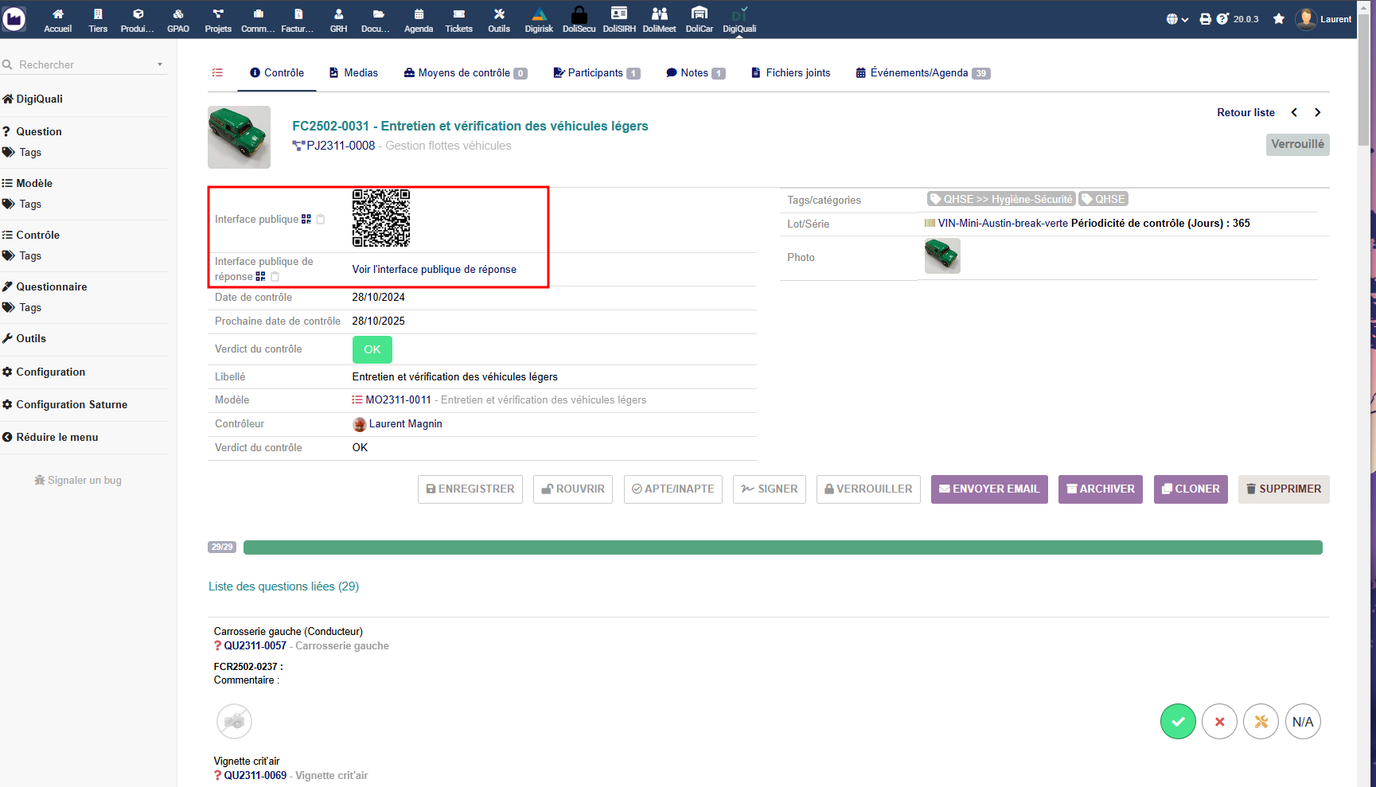This screenshot has width=1376, height=787.
Task: Go to next record arrow
Action: coord(1318,112)
